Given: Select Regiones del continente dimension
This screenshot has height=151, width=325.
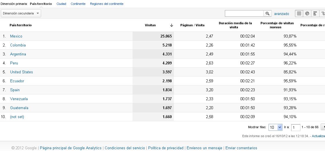Looking at the screenshot, I should tap(107, 4).
